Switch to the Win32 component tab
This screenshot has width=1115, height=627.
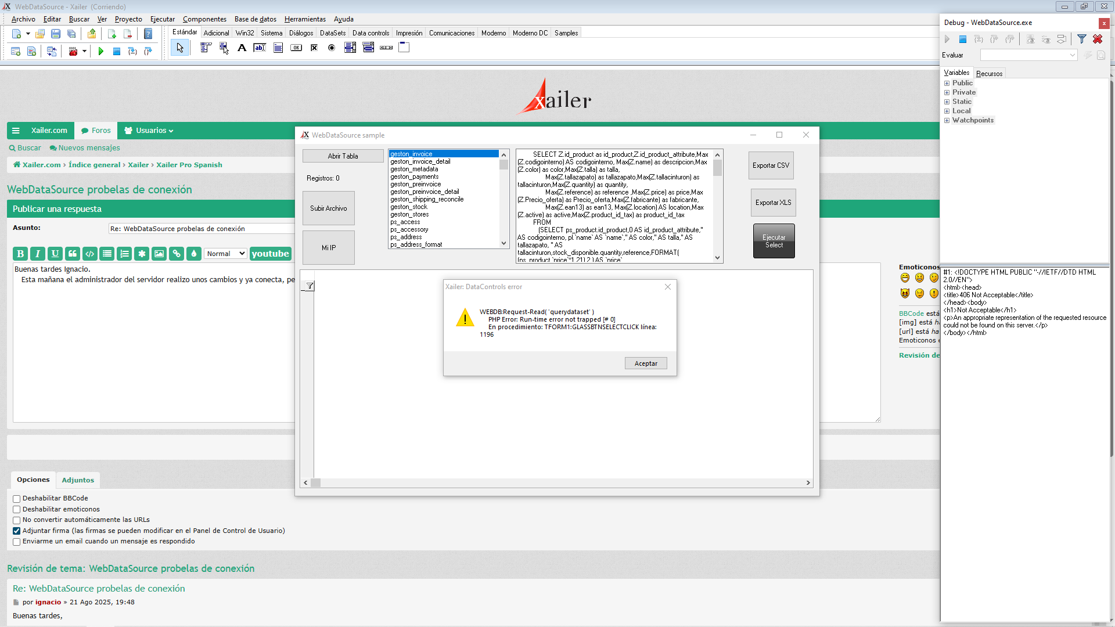click(x=244, y=33)
